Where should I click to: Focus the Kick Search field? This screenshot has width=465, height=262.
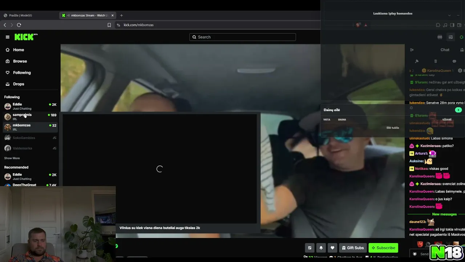242,37
